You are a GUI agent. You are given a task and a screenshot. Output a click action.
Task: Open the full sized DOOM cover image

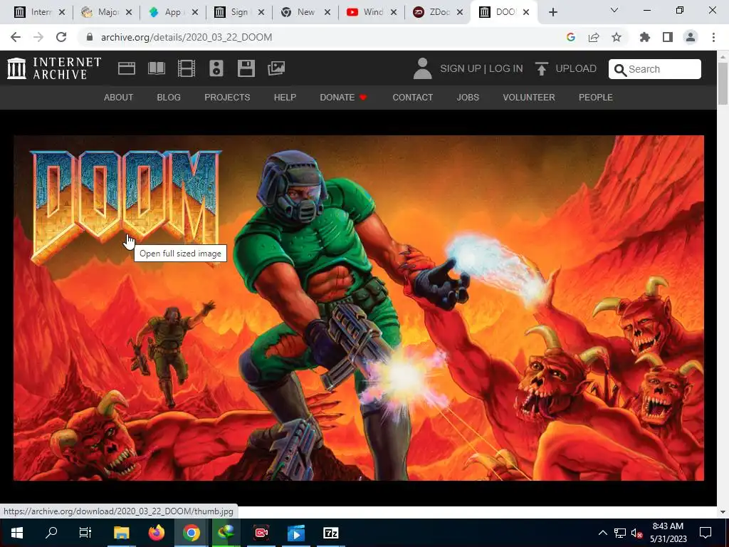pyautogui.click(x=359, y=308)
